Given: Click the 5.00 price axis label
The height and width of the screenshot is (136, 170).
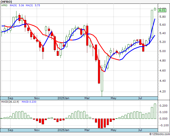Looking at the screenshot, I should point(163,51).
